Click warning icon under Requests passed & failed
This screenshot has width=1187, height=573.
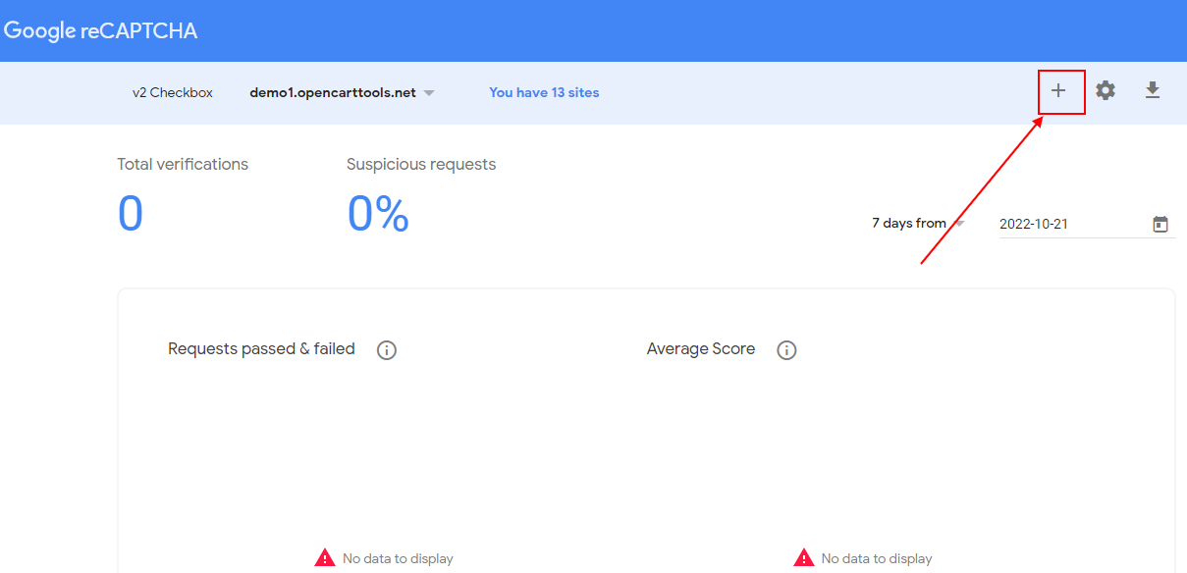coord(325,558)
